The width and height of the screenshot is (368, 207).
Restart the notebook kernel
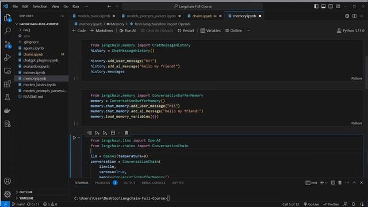(186, 30)
